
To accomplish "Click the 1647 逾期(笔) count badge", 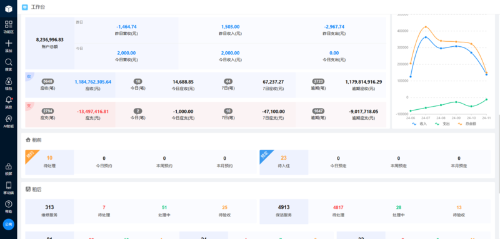I will click(318, 111).
